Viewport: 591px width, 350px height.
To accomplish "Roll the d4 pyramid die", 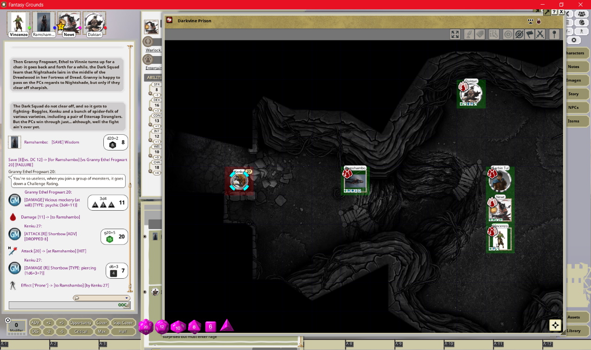I will pyautogui.click(x=227, y=325).
